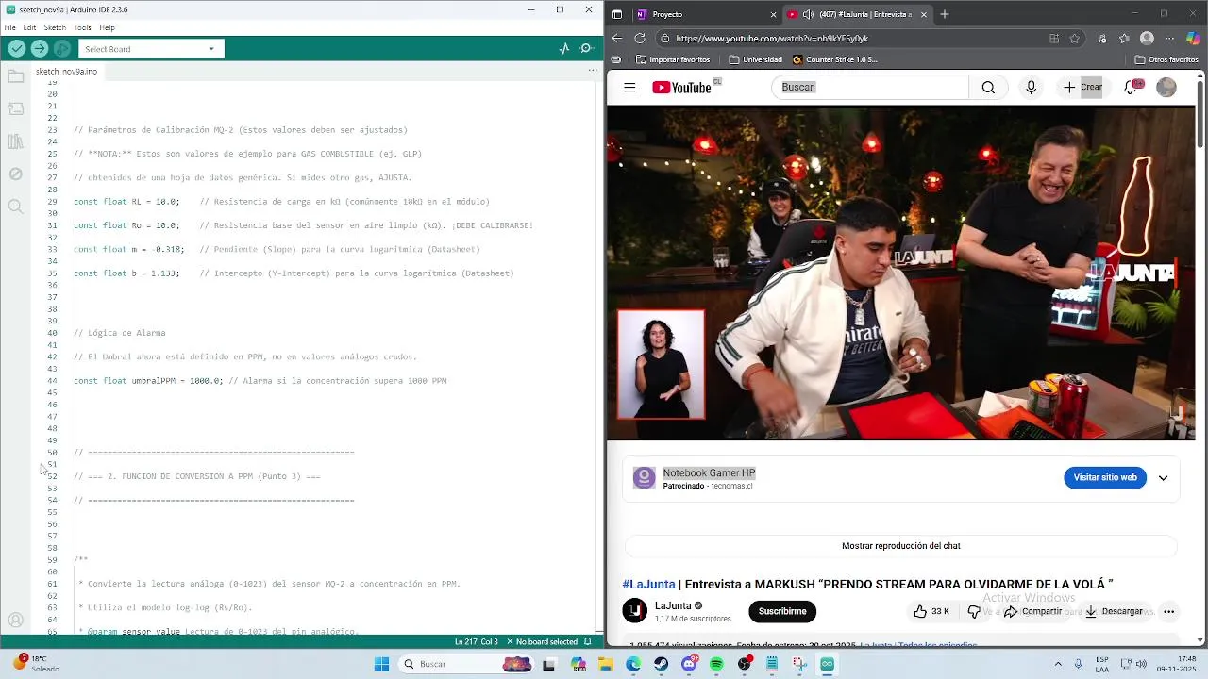The width and height of the screenshot is (1208, 679).
Task: Open more video actions three-dot menu
Action: (1168, 611)
